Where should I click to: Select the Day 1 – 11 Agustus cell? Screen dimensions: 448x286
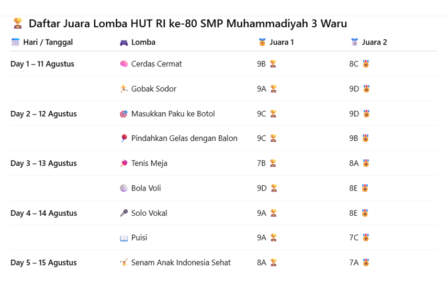(x=43, y=64)
